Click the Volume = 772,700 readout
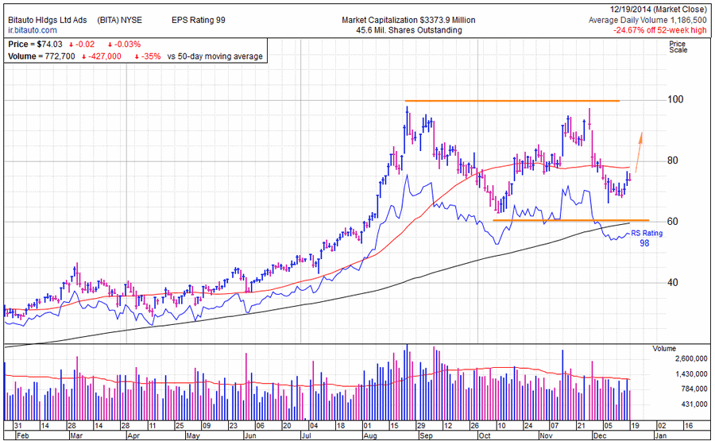715x441 pixels. (41, 56)
